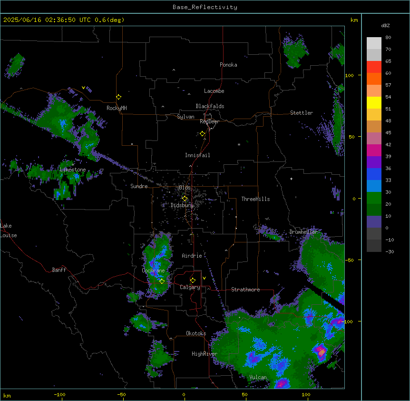The image size is (410, 401).
Task: Click the yellow diamond marker south of RedDeer
Action: (203, 134)
